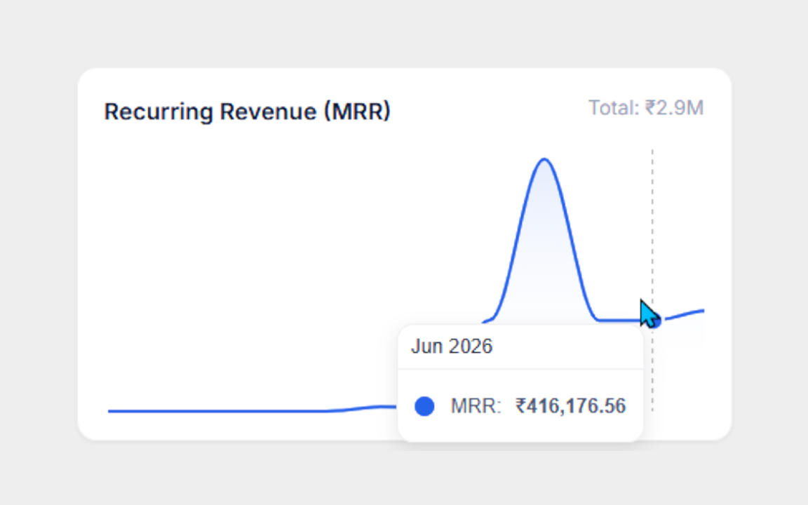Click the Jun 2026 tooltip header

[452, 346]
